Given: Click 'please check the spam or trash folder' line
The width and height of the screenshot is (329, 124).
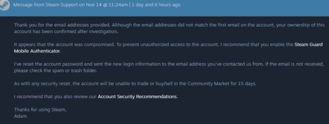Looking at the screenshot, I should [55, 71].
